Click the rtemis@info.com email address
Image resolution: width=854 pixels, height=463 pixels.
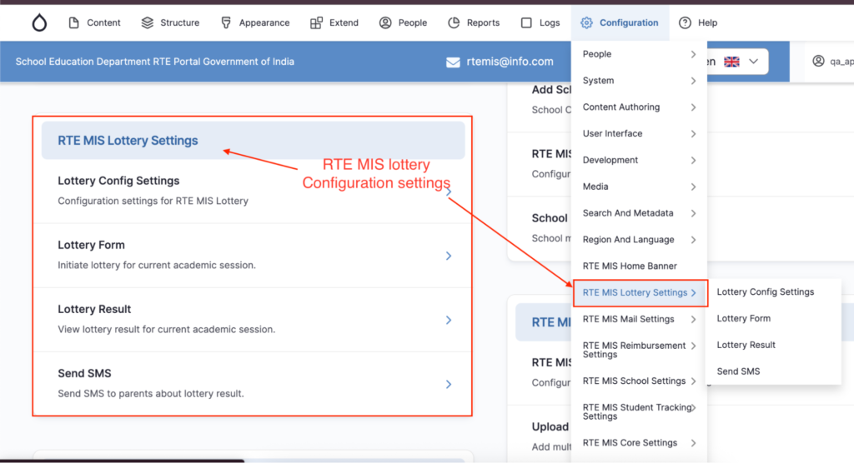pos(510,62)
